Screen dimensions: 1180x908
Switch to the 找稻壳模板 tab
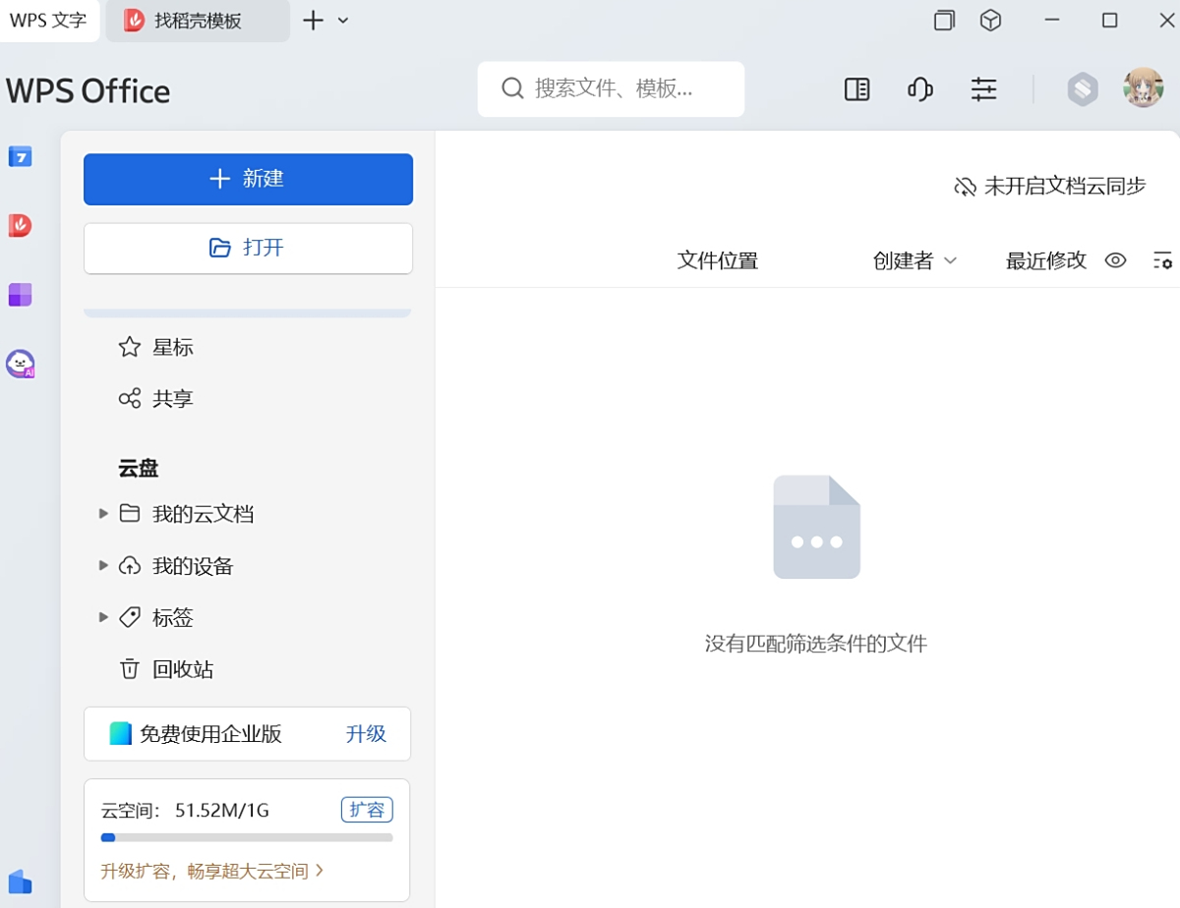(x=197, y=21)
